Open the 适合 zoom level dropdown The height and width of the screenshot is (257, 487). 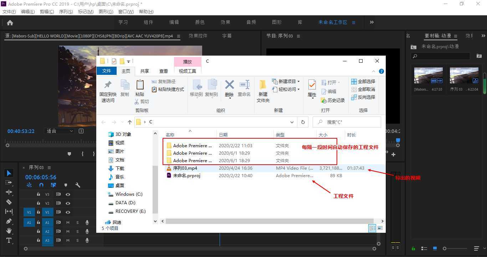60,131
